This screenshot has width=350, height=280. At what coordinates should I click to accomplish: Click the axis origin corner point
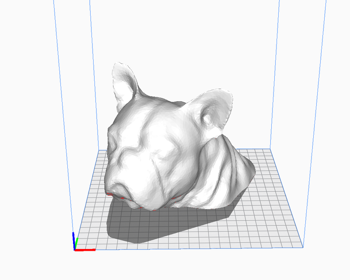point(74,250)
